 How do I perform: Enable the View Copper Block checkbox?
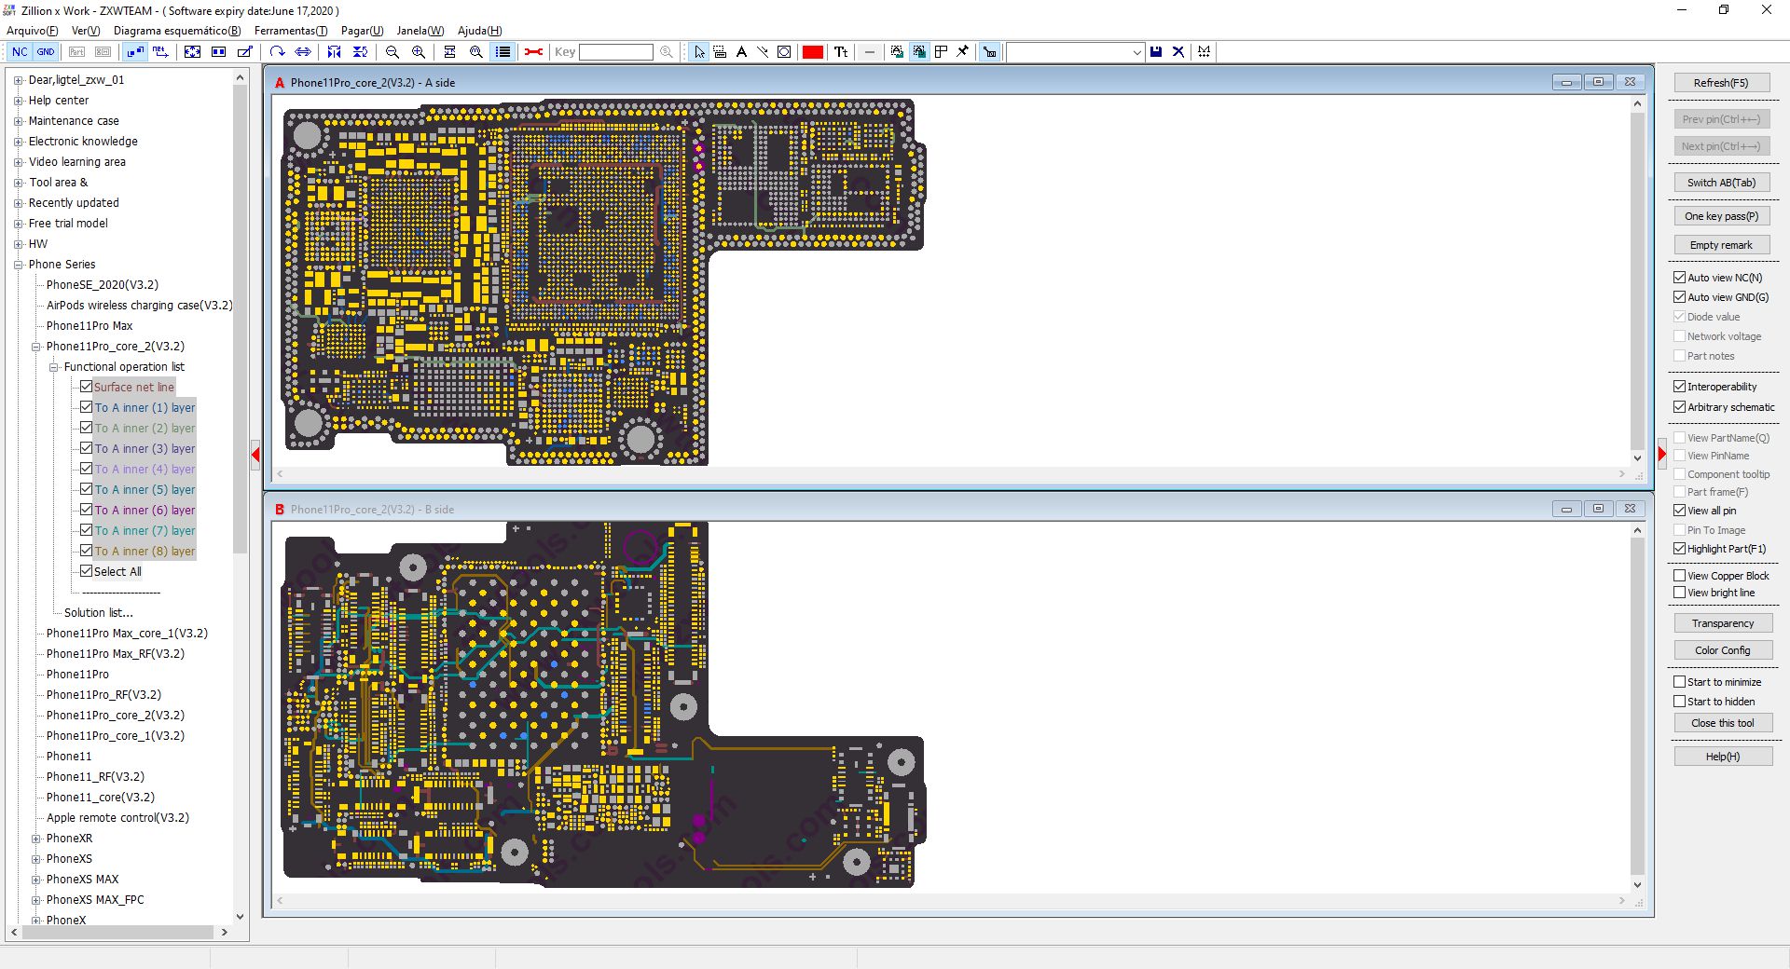tap(1679, 576)
